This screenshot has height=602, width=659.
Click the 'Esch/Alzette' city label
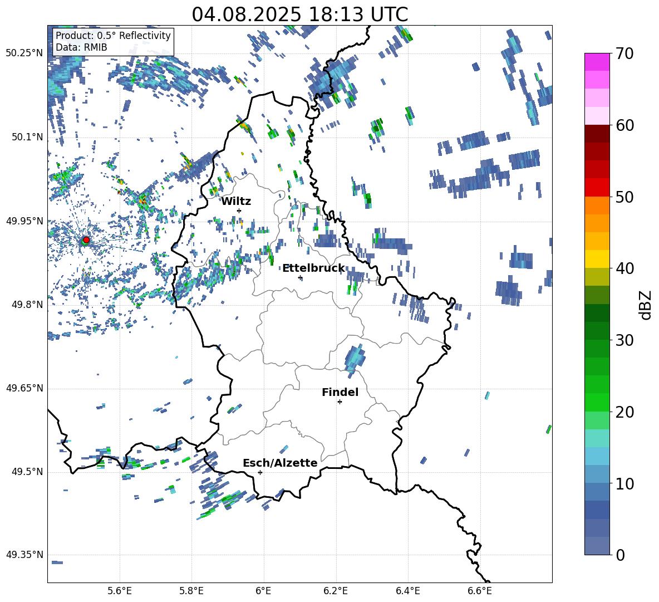pyautogui.click(x=280, y=463)
